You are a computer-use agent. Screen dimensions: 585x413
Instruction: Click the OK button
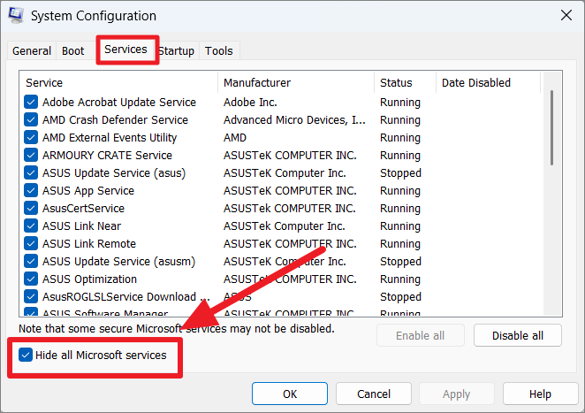290,394
